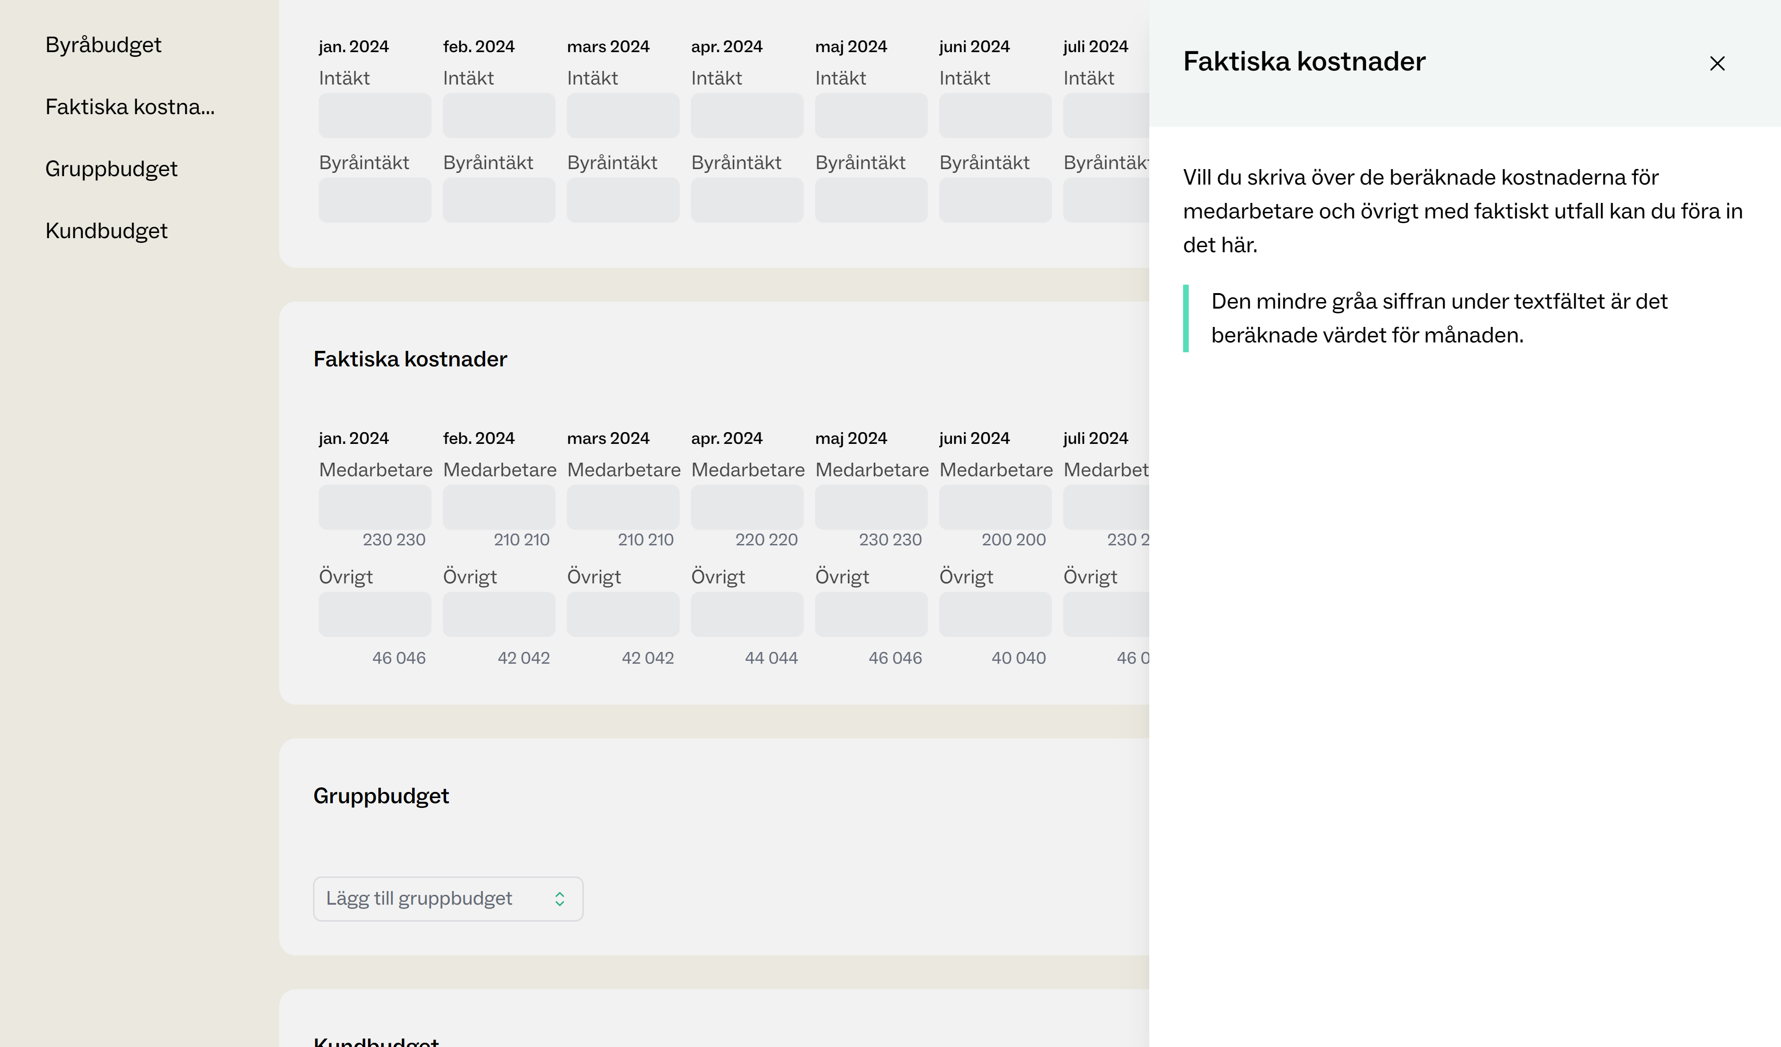This screenshot has width=1781, height=1047.
Task: Click the calculated value 44 044
Action: pos(771,658)
